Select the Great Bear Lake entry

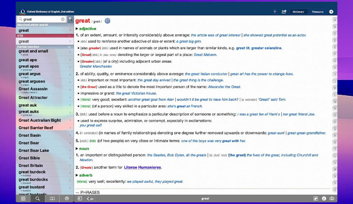coord(45,150)
